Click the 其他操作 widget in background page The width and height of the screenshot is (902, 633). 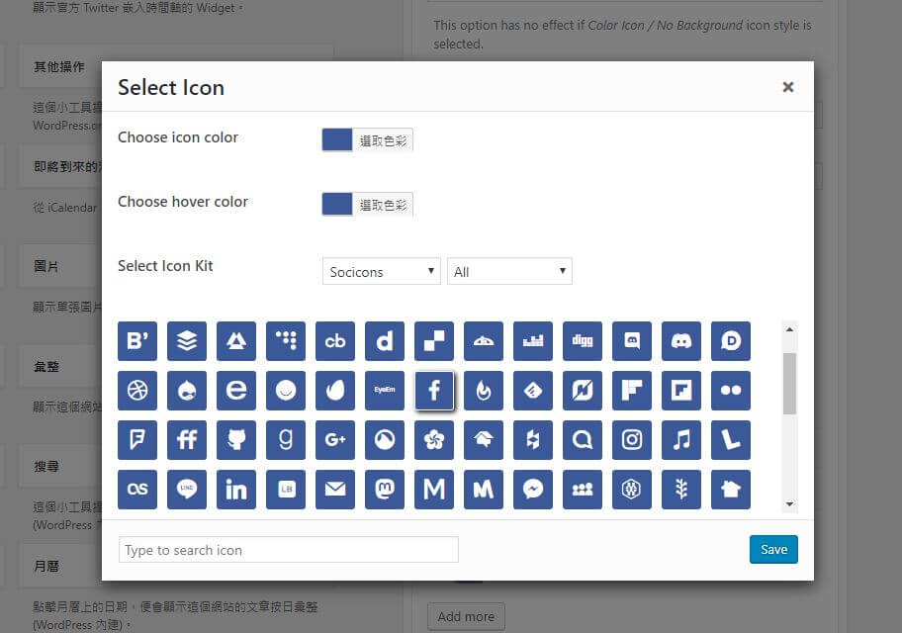(x=59, y=66)
